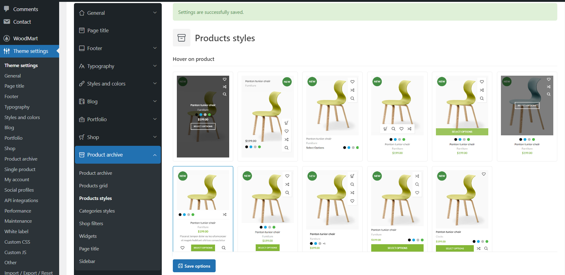This screenshot has width=565, height=275.
Task: Open the Categories styles submenu item
Action: (97, 211)
